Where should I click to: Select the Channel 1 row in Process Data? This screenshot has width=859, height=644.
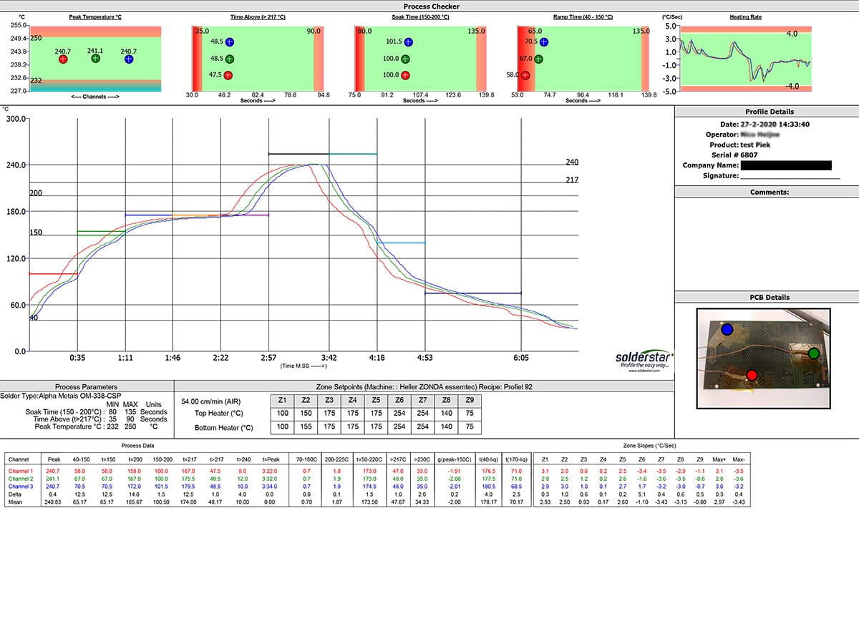point(21,472)
